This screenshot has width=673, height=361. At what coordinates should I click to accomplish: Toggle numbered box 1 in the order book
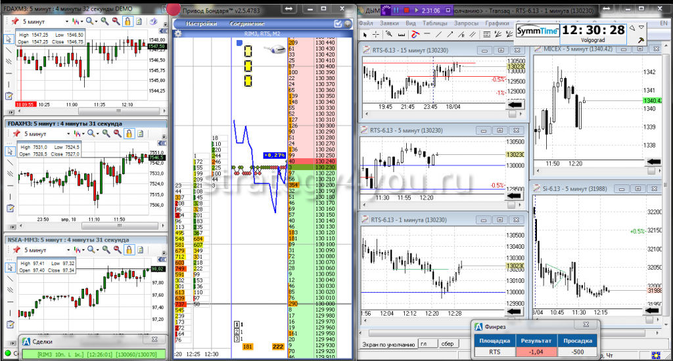tap(237, 325)
